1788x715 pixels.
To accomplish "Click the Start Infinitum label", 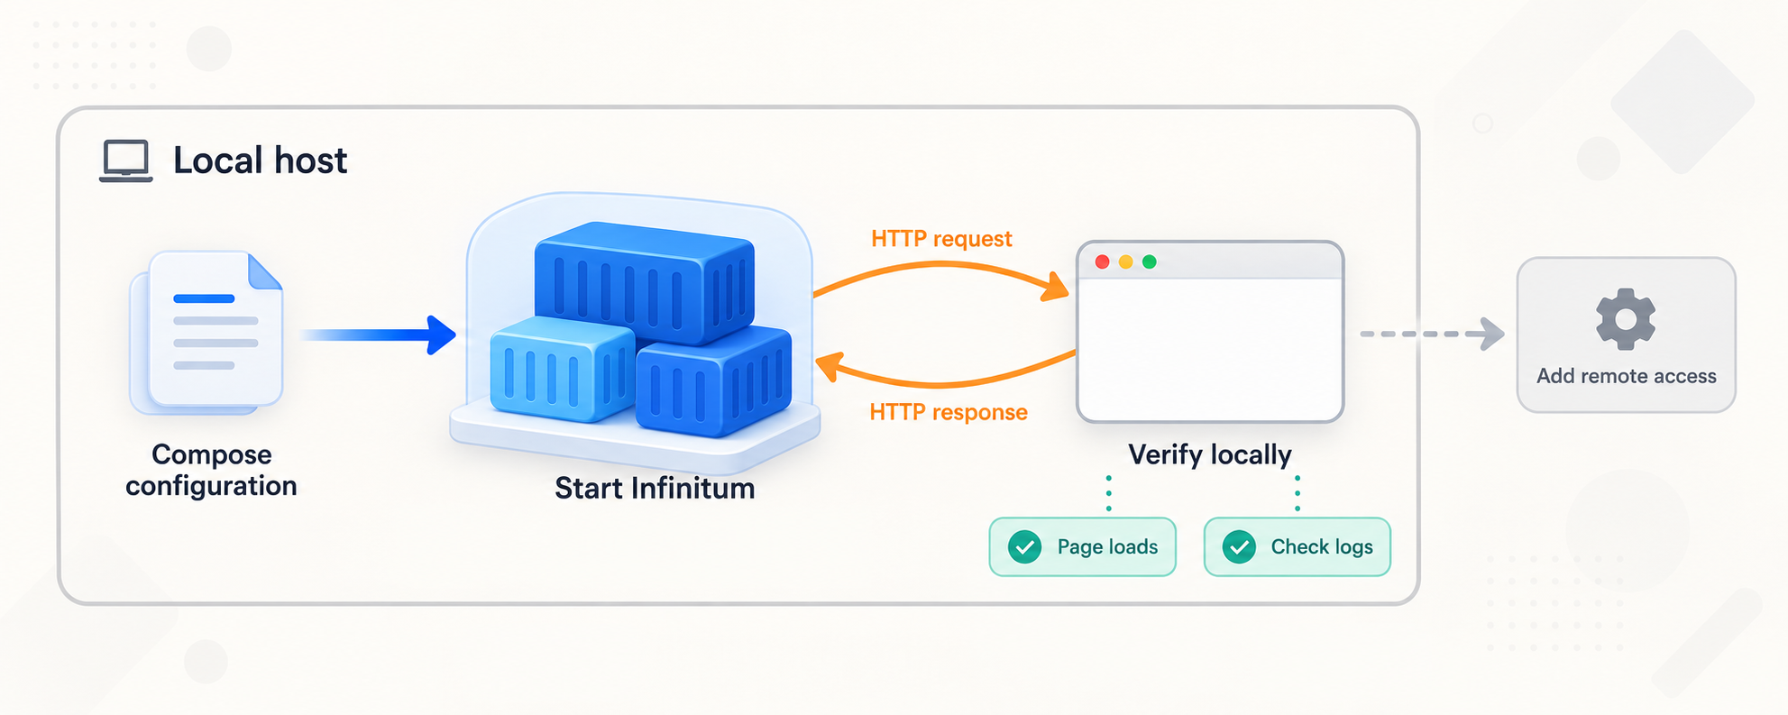I will coord(655,488).
